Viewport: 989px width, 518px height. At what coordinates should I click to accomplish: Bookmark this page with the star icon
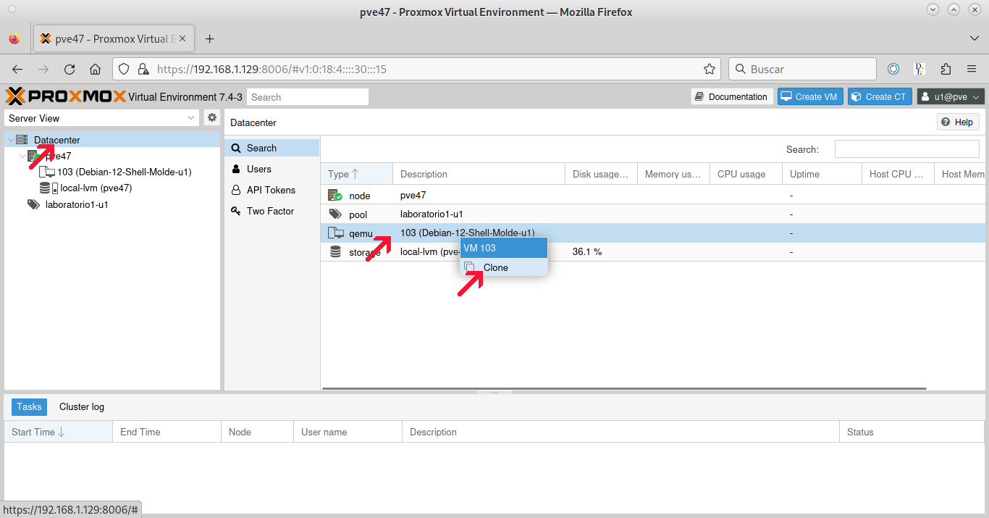(x=710, y=70)
